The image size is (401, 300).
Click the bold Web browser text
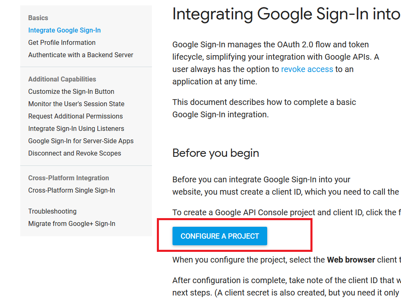coord(351,260)
